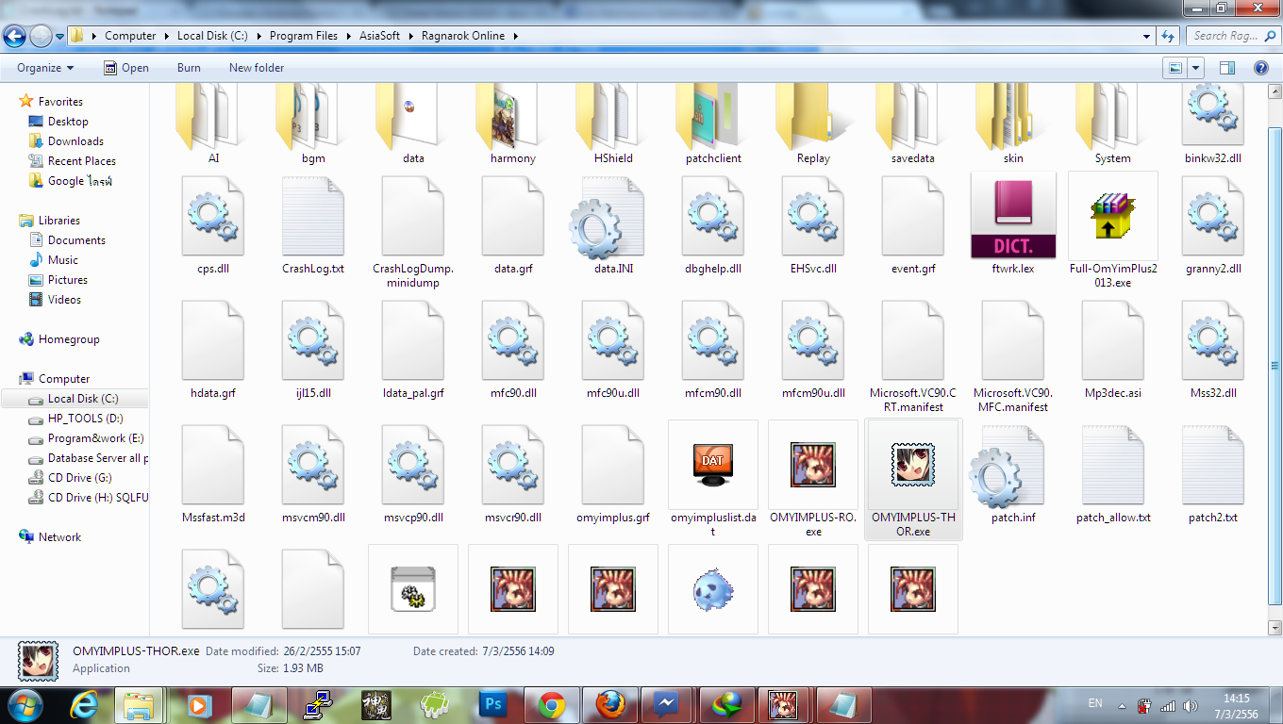Select the OMYIMPLUS-RO.exe game launcher
1283x724 pixels.
[813, 479]
